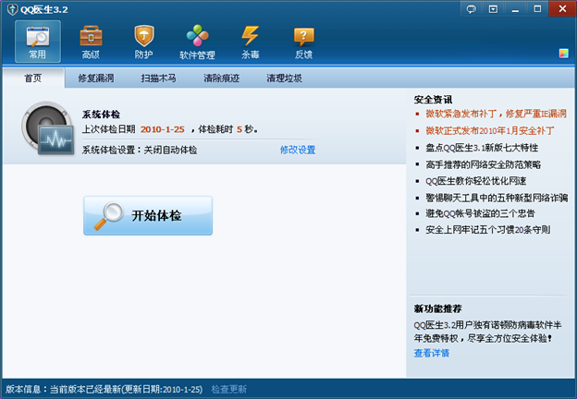Open news 高手推荐的网络安全防范策略
This screenshot has width=577, height=399.
(x=484, y=164)
